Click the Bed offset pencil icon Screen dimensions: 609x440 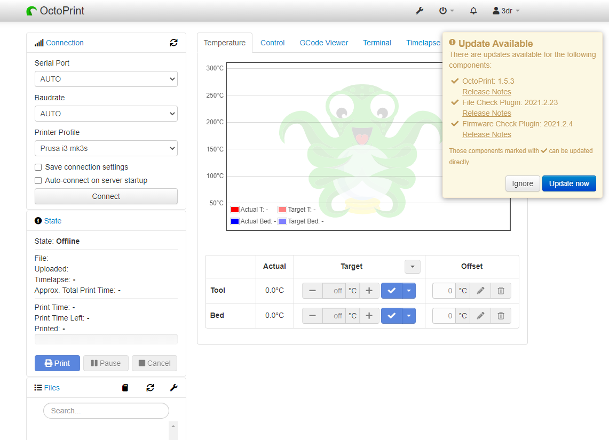pos(480,316)
